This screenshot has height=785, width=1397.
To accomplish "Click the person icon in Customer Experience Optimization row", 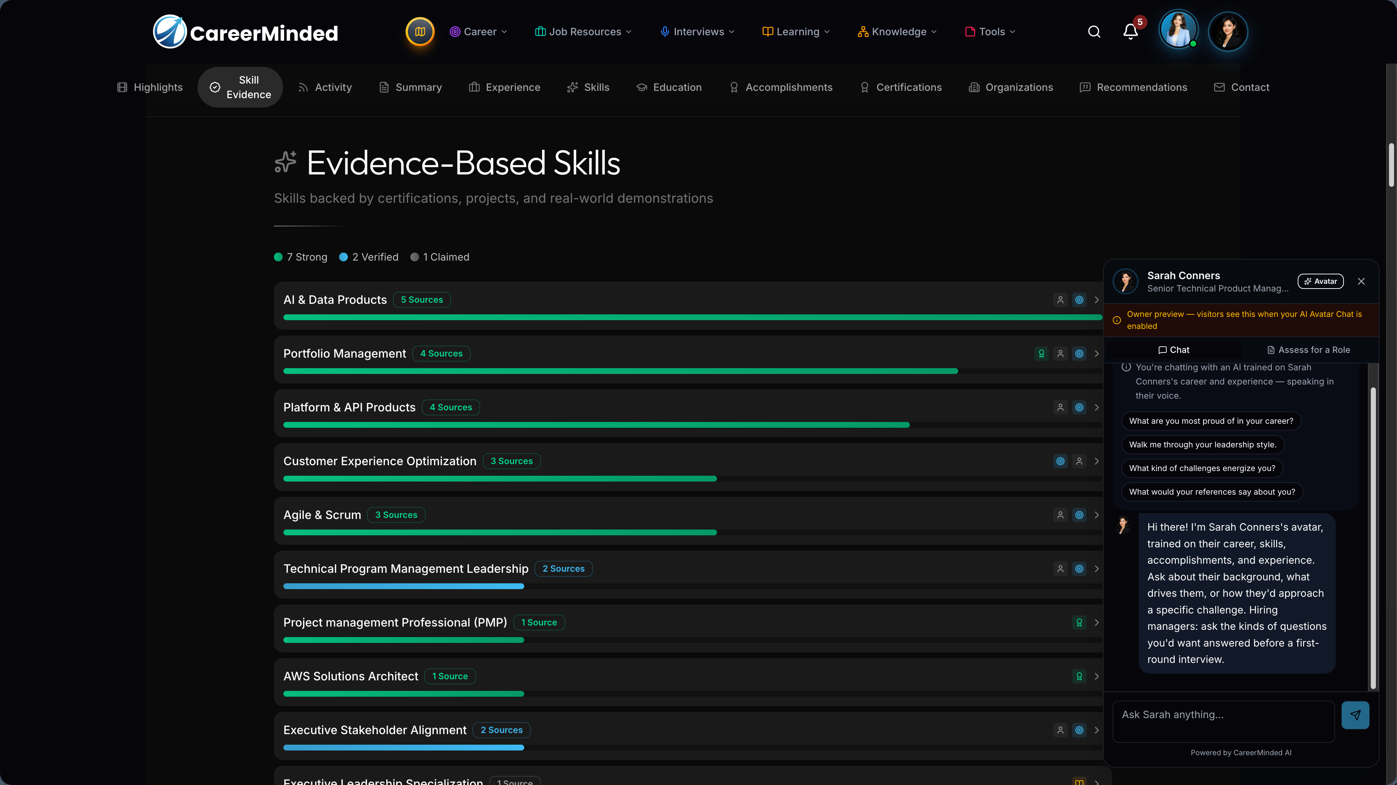I will pyautogui.click(x=1079, y=461).
